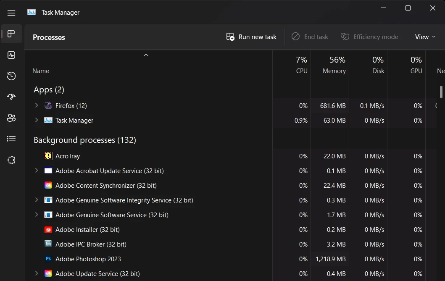Open the Processes page icon in sidebar

11,34
